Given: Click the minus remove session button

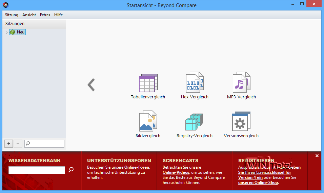Looking at the screenshot, I should point(18,144).
